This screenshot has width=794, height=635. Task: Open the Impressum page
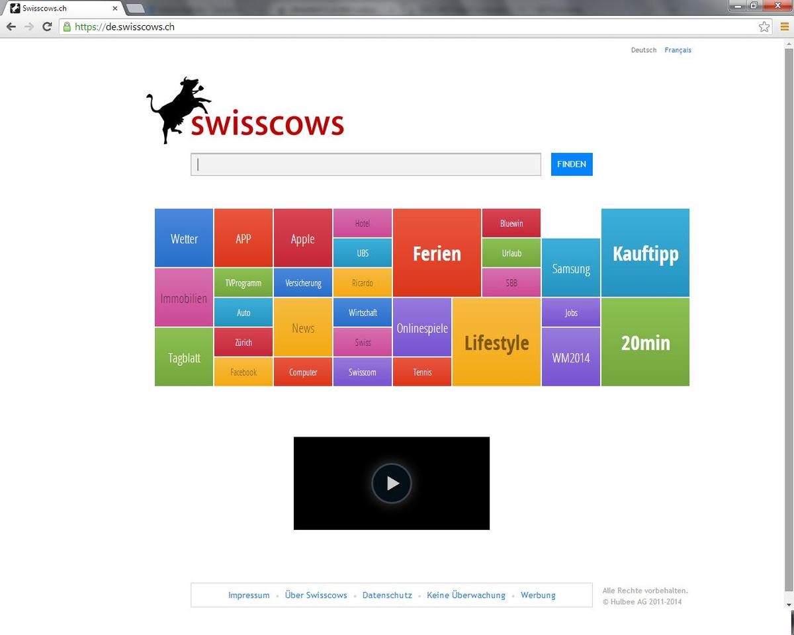tap(249, 595)
